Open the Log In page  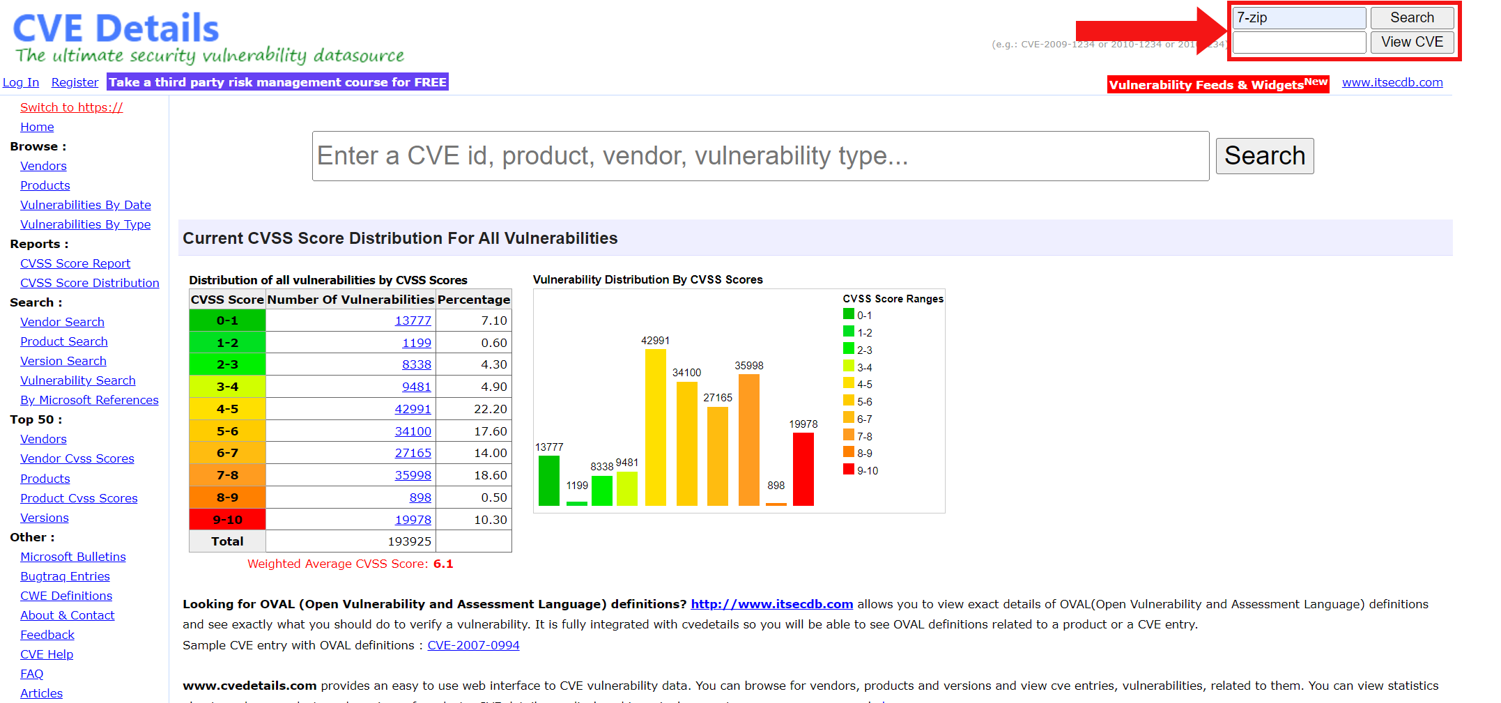click(21, 82)
